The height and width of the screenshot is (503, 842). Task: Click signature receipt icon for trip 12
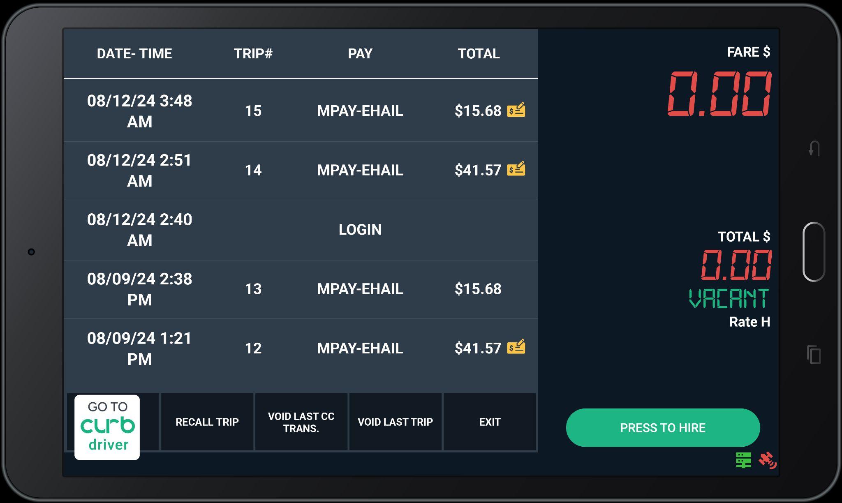tap(516, 347)
